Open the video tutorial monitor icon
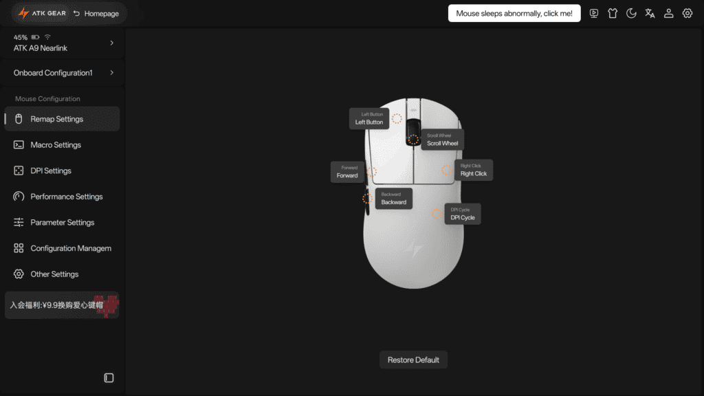The image size is (704, 396). (x=593, y=14)
